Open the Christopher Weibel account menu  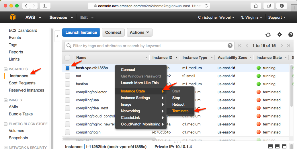click(216, 18)
